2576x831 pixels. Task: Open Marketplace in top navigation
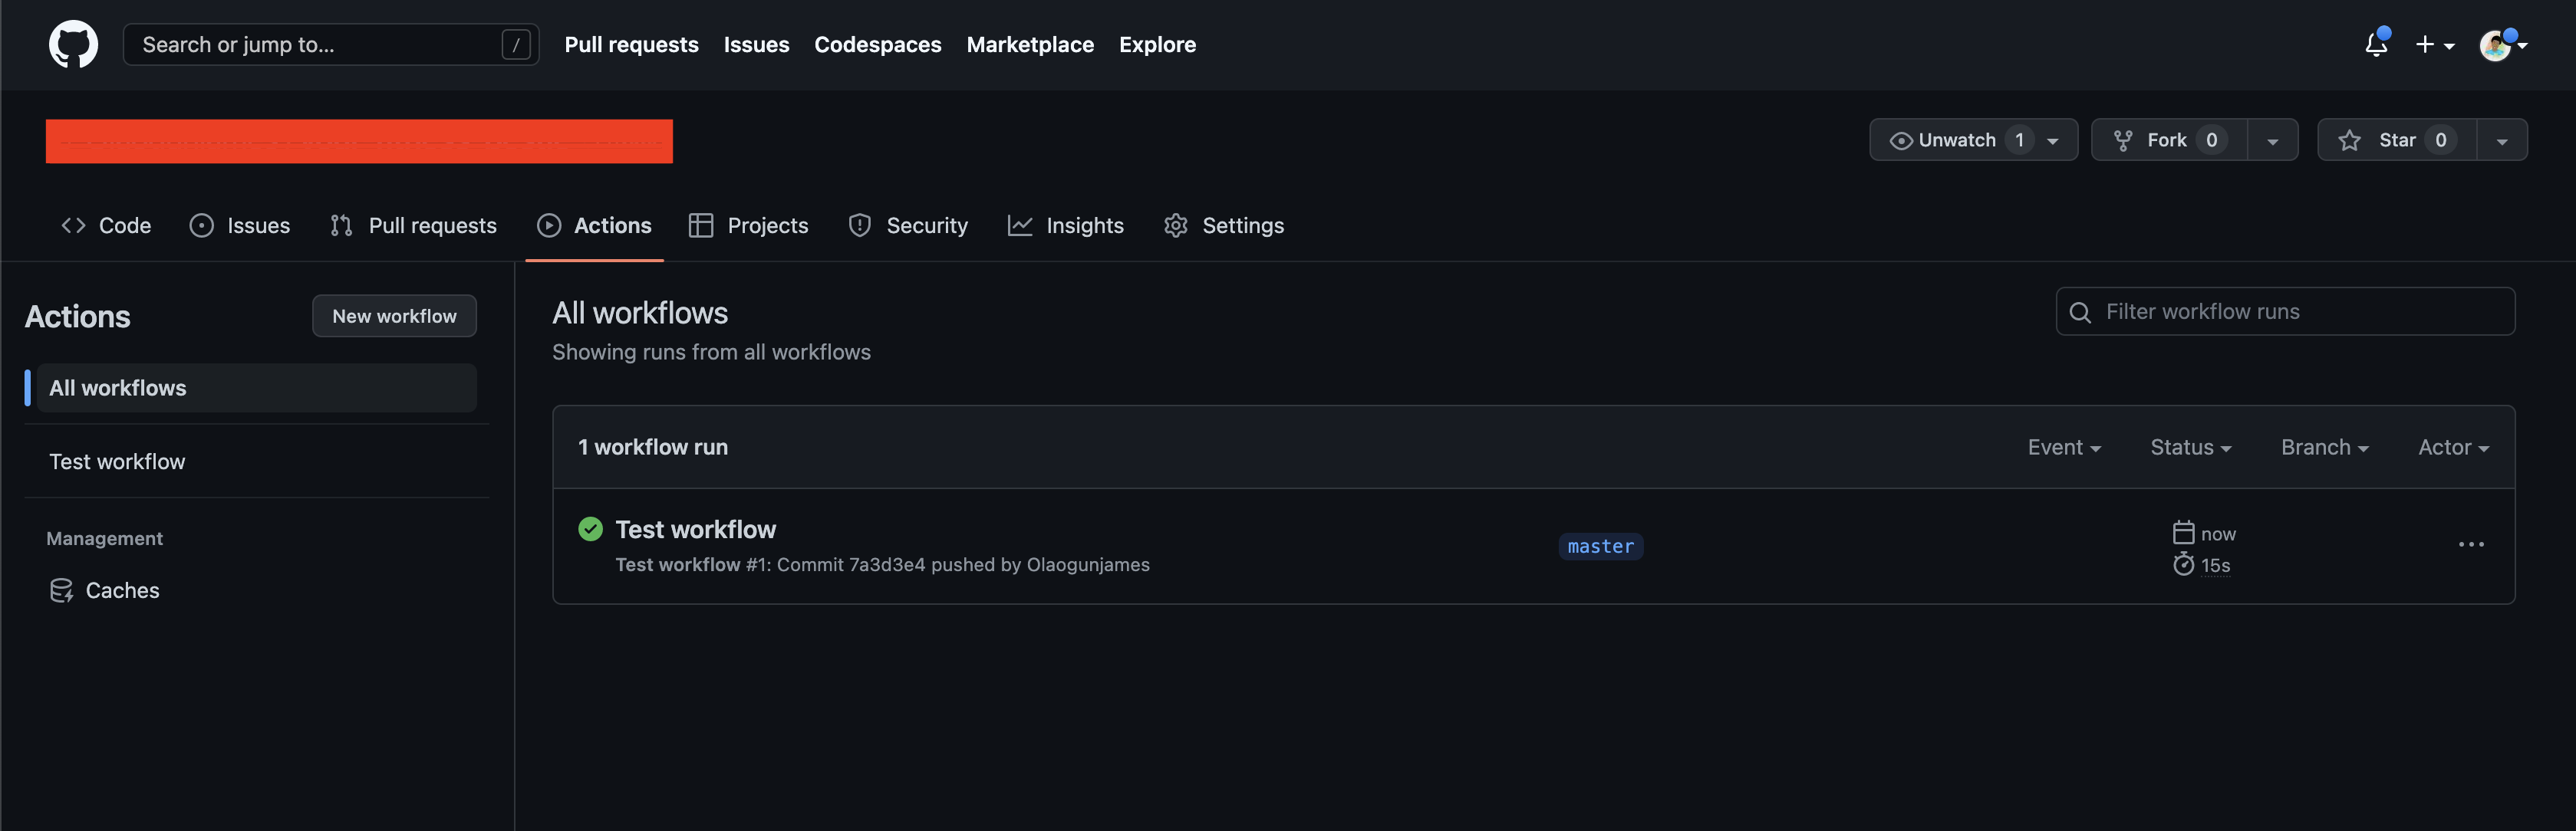click(x=1029, y=45)
